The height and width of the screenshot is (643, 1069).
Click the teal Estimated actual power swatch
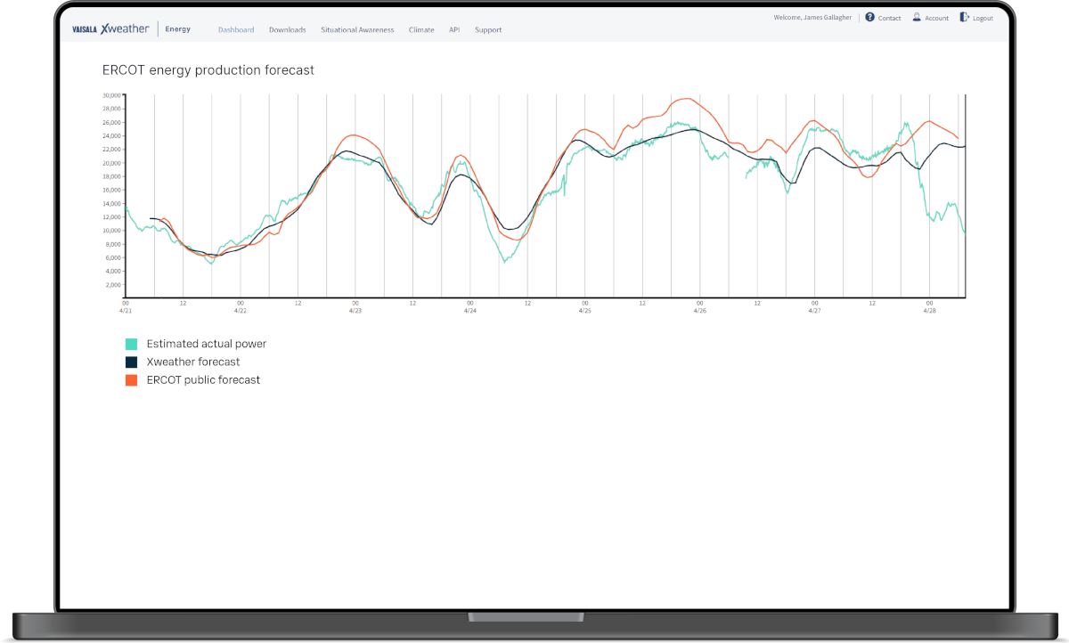tap(131, 344)
